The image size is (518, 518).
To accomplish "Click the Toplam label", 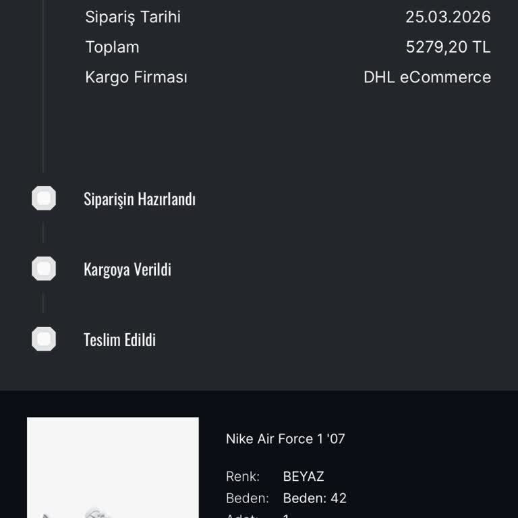I will tap(112, 47).
